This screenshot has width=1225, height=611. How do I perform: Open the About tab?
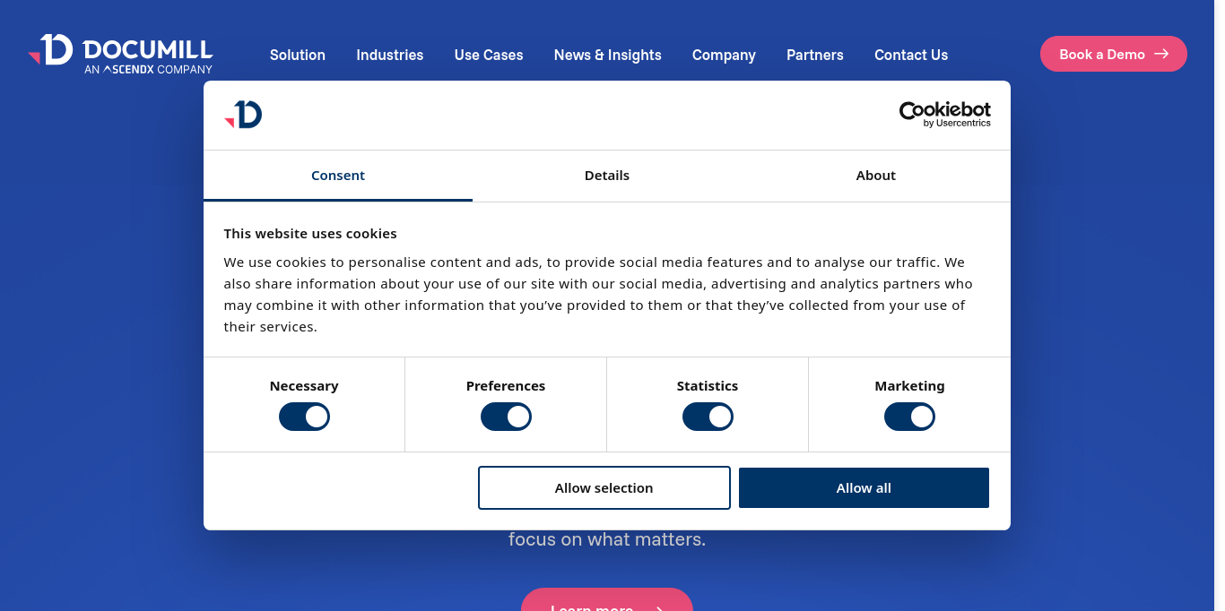pyautogui.click(x=875, y=176)
